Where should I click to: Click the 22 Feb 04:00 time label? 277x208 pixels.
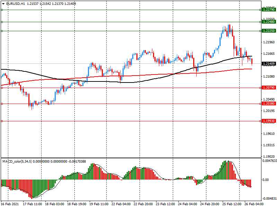[x=121, y=205]
